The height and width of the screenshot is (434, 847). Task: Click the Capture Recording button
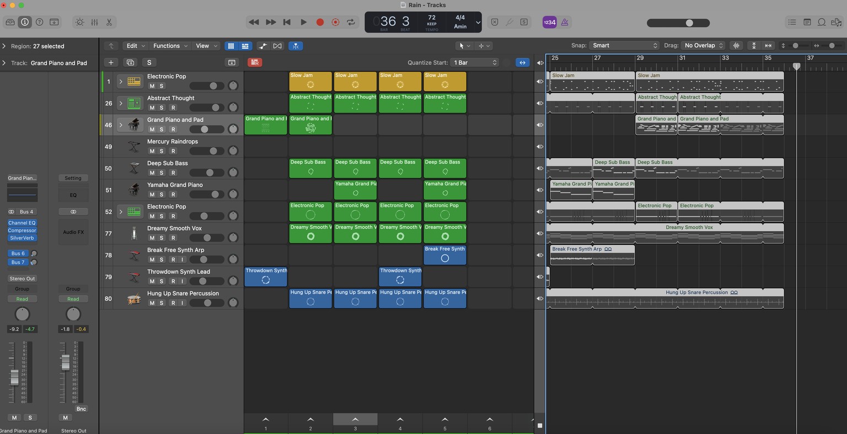(335, 22)
